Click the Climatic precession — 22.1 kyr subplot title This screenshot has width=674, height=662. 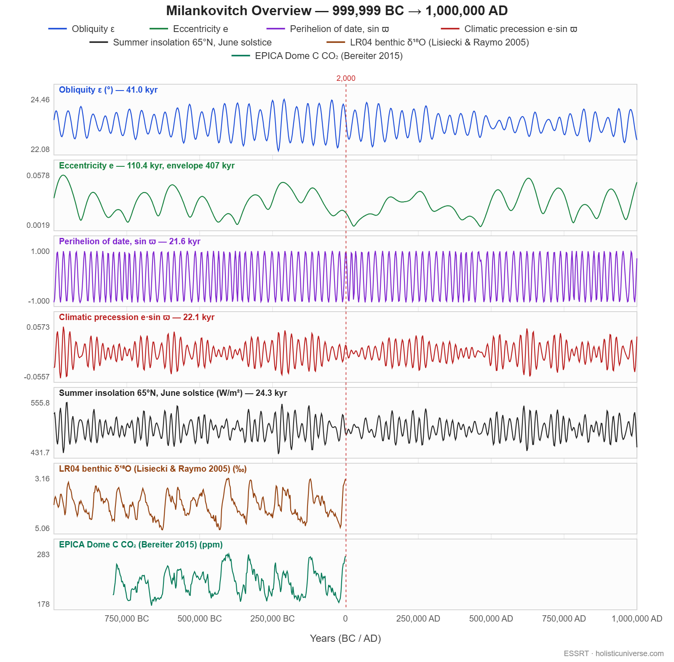136,317
